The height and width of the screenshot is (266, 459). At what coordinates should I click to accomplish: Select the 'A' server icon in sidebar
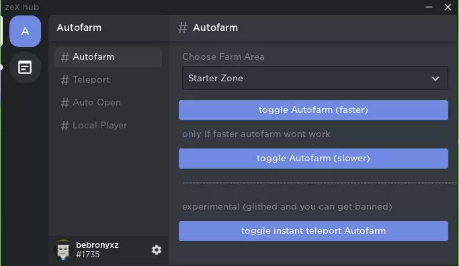[x=25, y=32]
